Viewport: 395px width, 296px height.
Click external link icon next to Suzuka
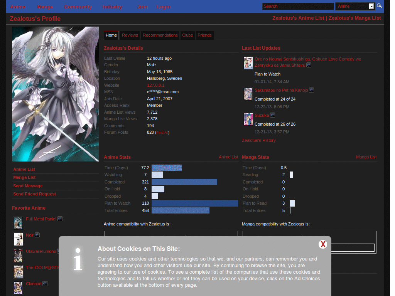click(272, 115)
